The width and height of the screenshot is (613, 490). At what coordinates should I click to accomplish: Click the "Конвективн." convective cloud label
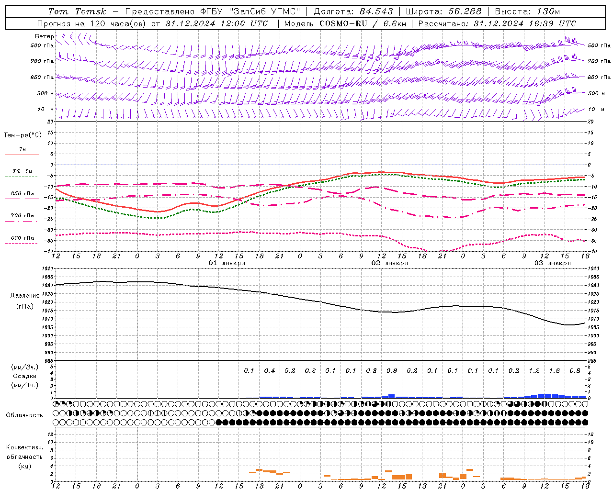[24, 447]
